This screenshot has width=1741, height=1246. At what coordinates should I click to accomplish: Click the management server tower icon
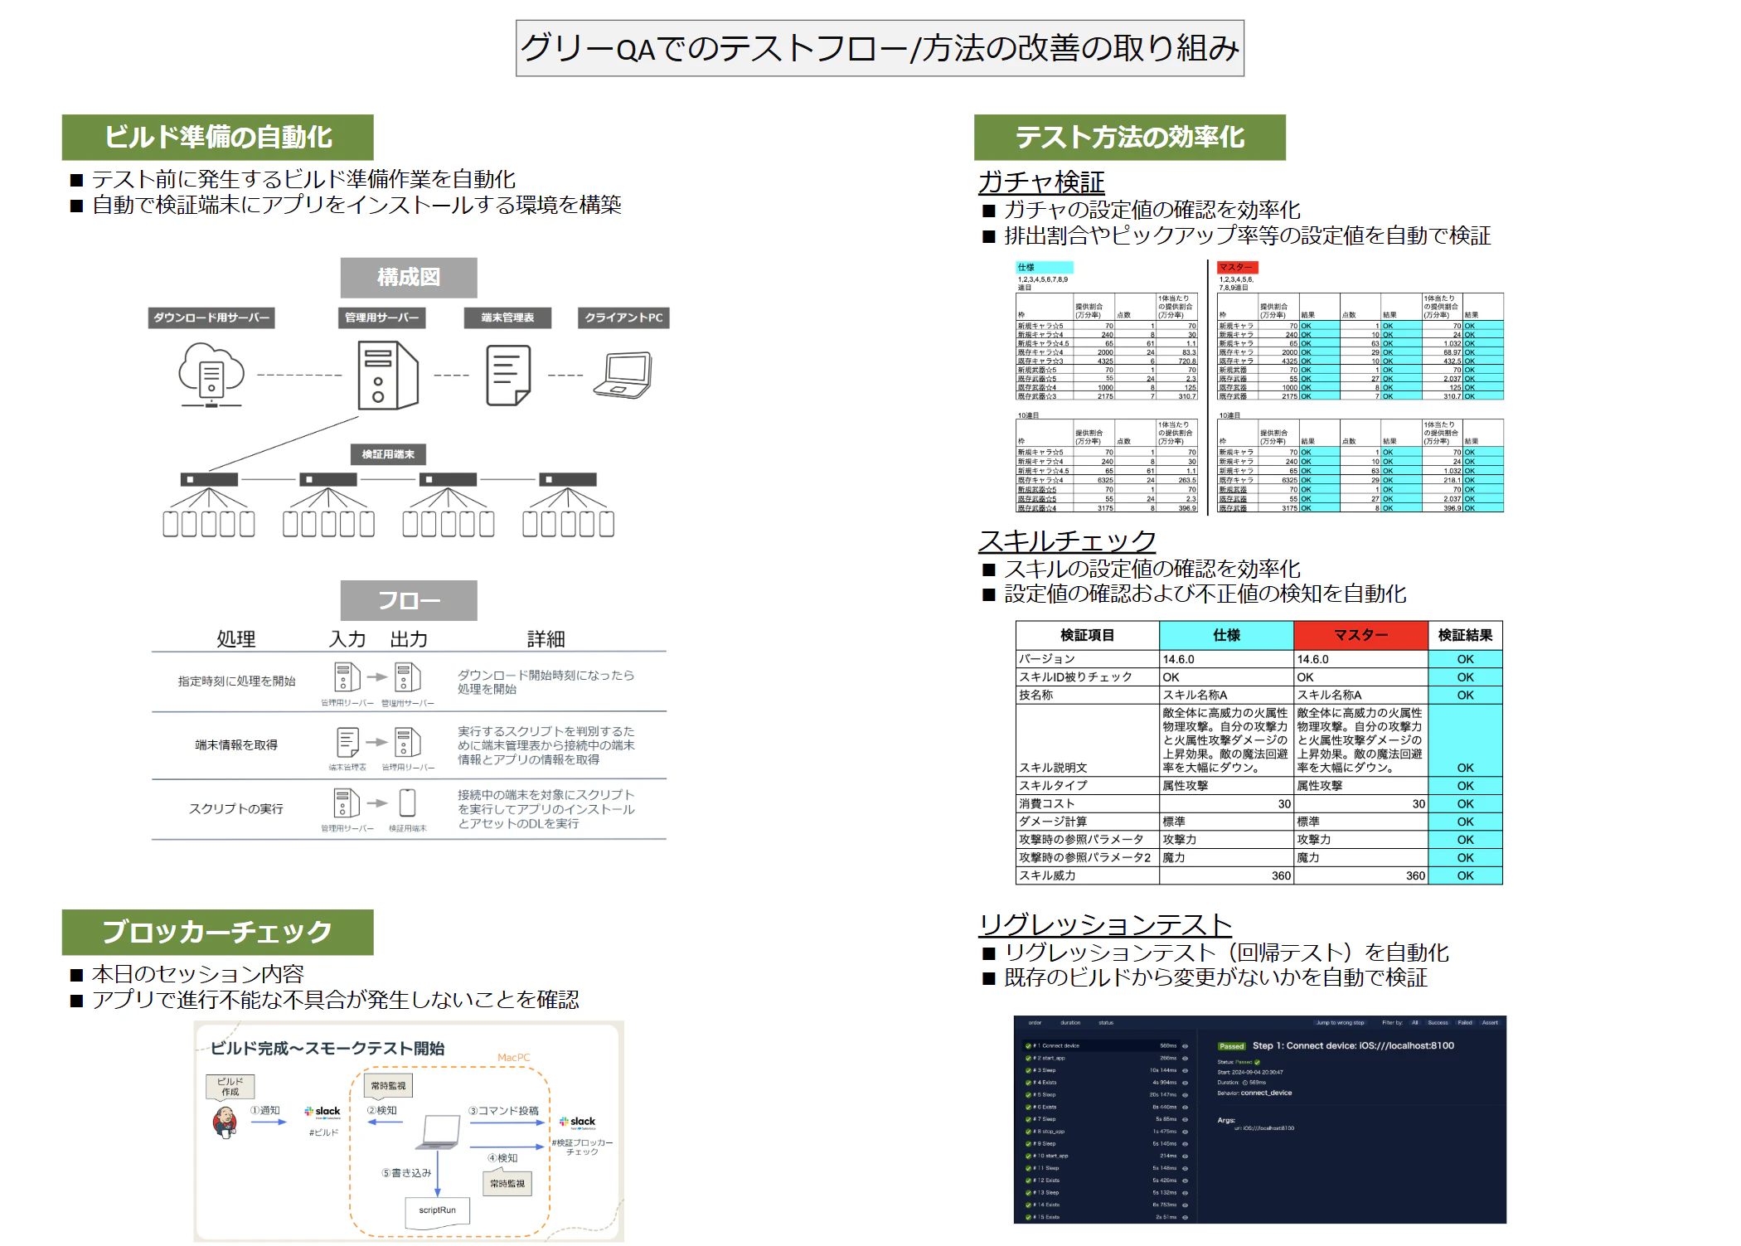coord(387,375)
